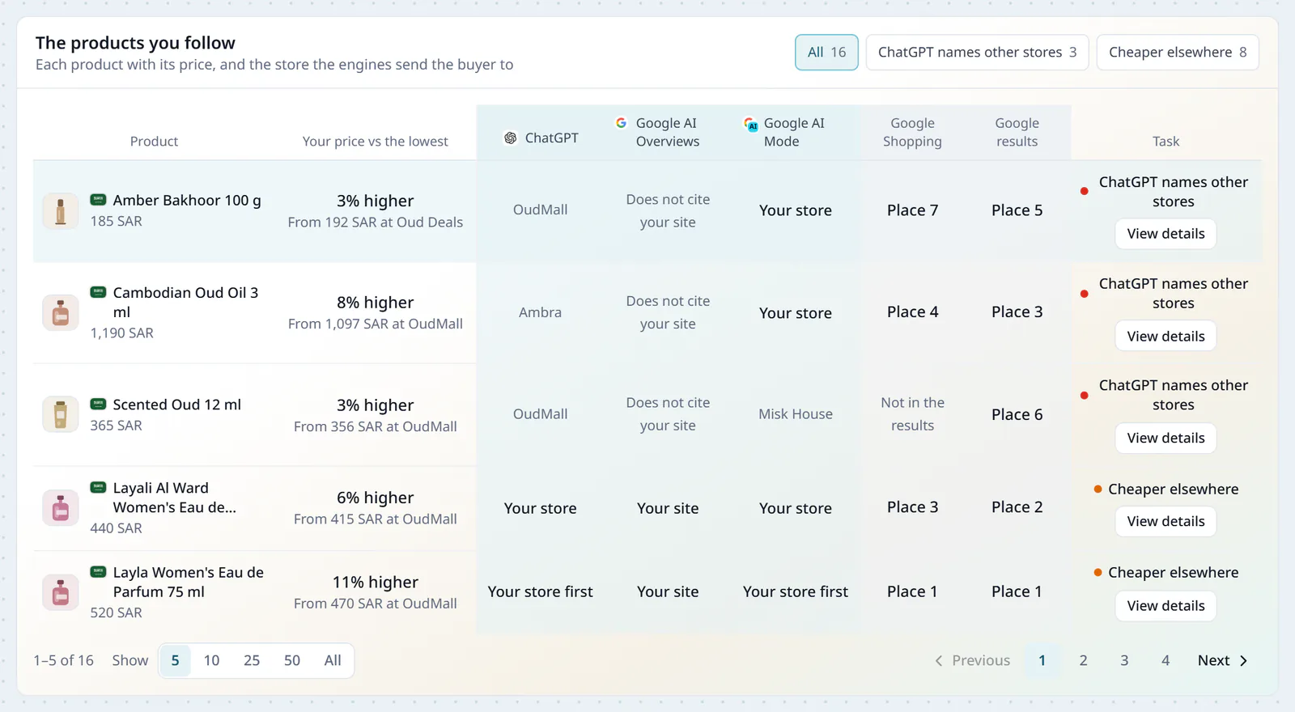Filter by Cheaper elsewhere tab
Screen dimensions: 1295x712
click(x=1178, y=53)
